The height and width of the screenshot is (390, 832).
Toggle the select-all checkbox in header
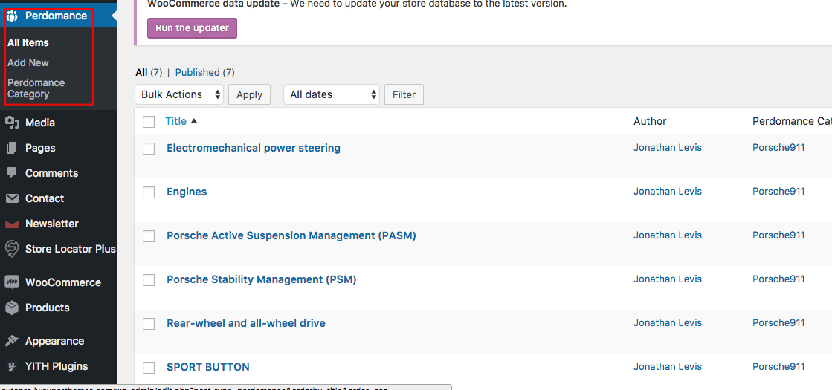(x=149, y=122)
